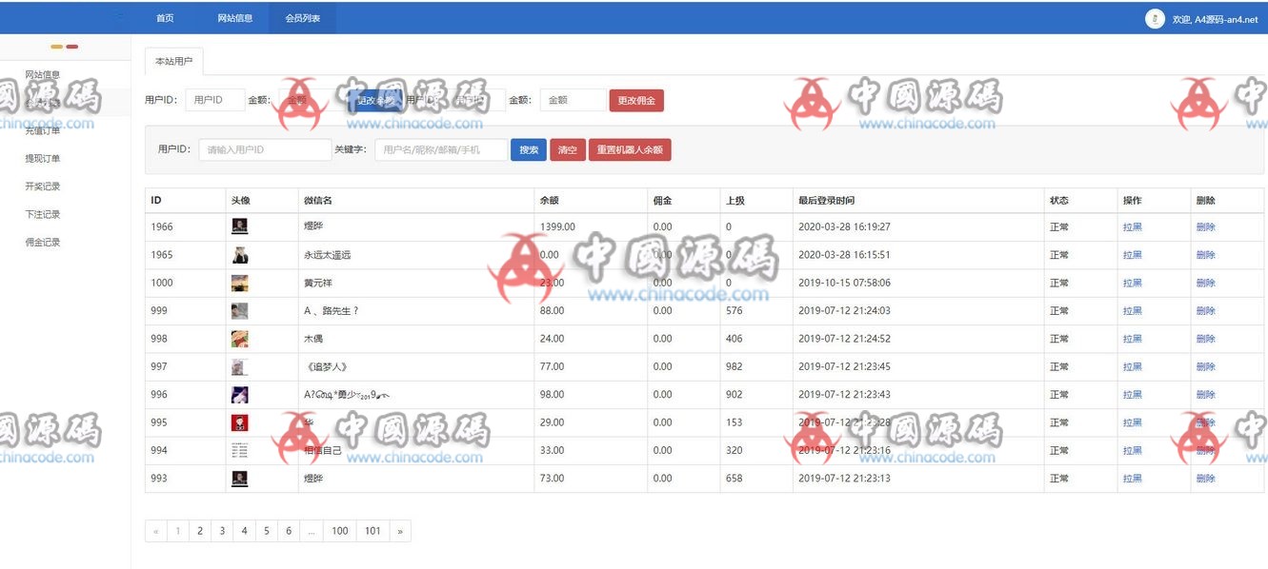Switch to the 本站用户 tab
Viewport: 1268px width, 569px height.
point(173,61)
